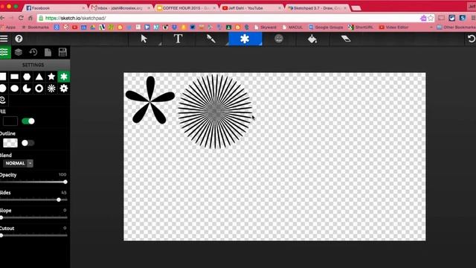The height and width of the screenshot is (268, 476).
Task: Open the layers panel tab
Action: [x=18, y=52]
